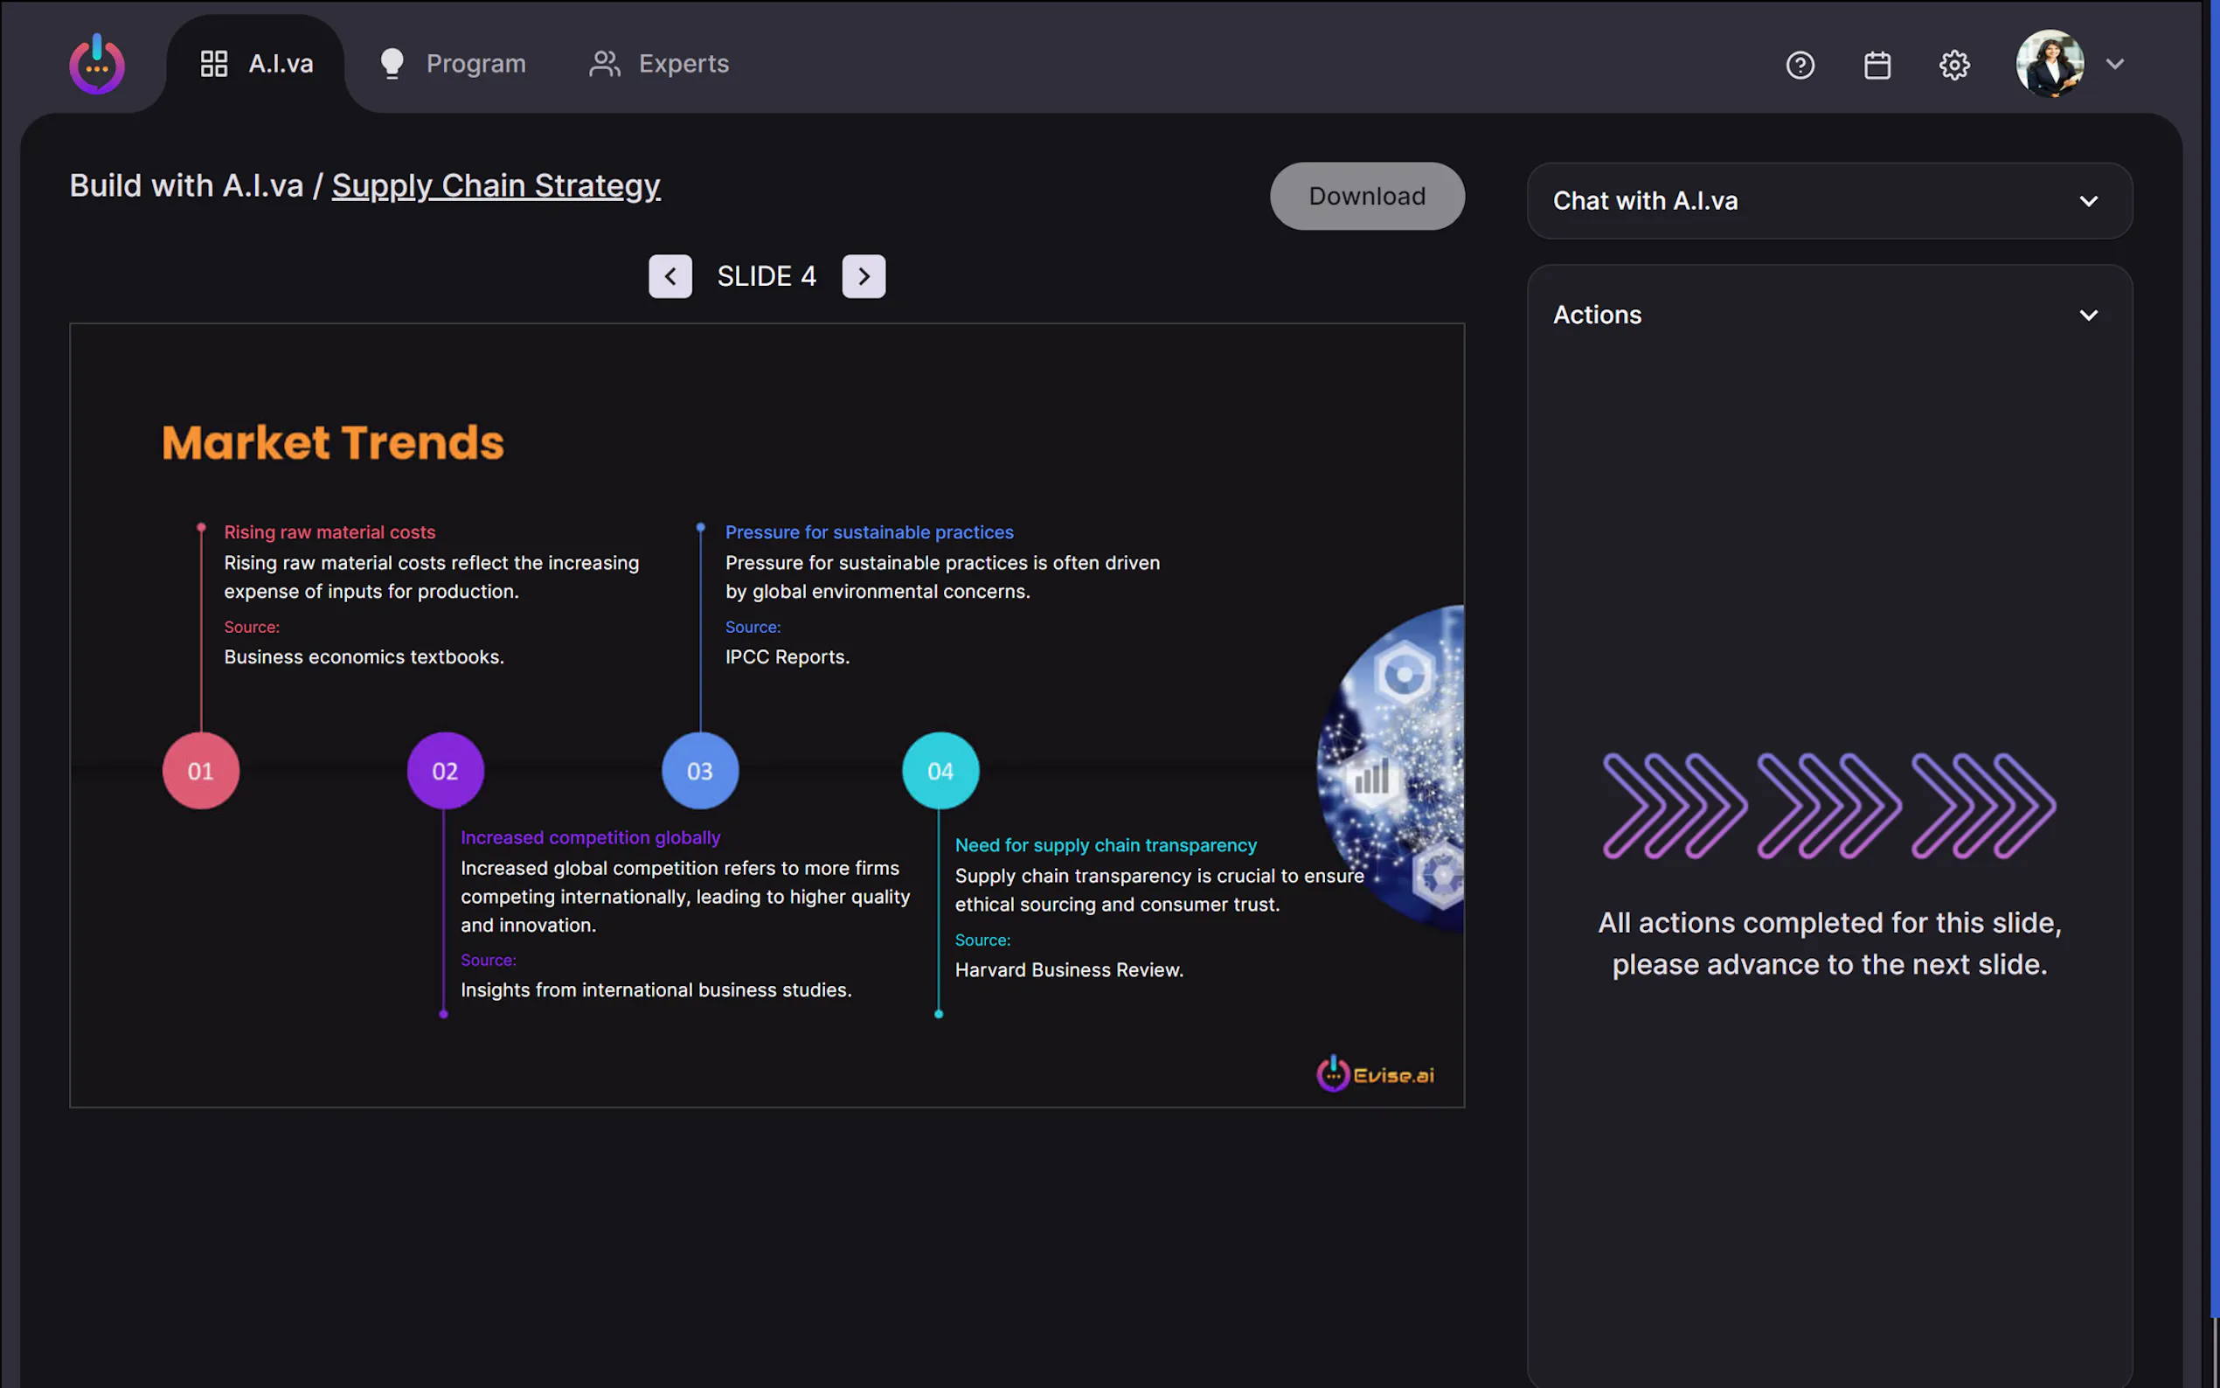Advance to next slide arrow
The height and width of the screenshot is (1388, 2220).
(864, 276)
